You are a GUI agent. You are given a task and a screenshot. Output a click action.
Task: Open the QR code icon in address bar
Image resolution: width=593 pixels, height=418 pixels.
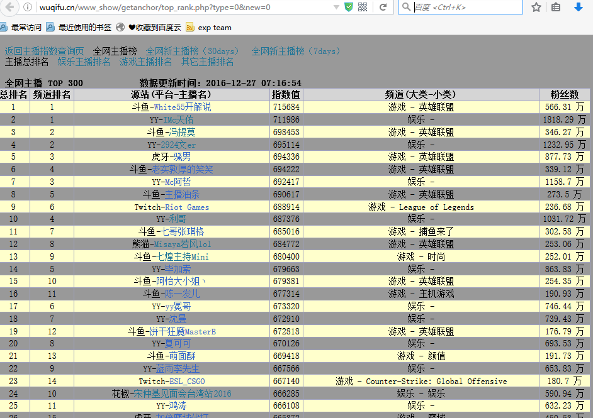click(x=363, y=8)
